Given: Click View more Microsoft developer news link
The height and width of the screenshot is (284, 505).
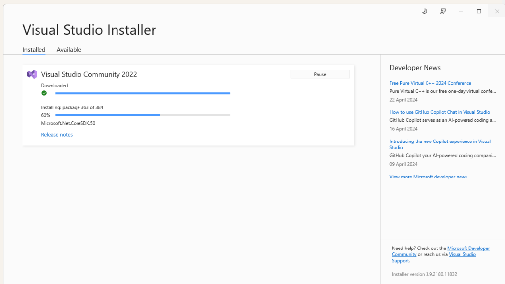Looking at the screenshot, I should tap(429, 177).
